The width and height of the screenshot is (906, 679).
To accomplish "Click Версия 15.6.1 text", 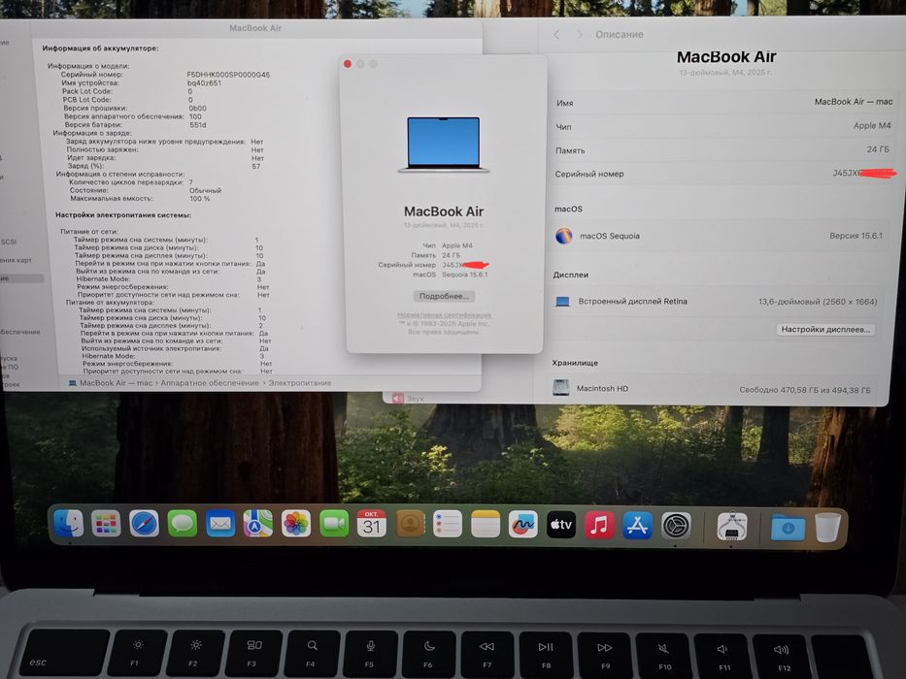I will (856, 236).
